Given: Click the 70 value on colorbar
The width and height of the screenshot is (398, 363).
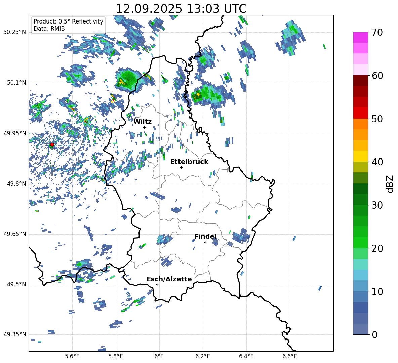Looking at the screenshot, I should (377, 32).
